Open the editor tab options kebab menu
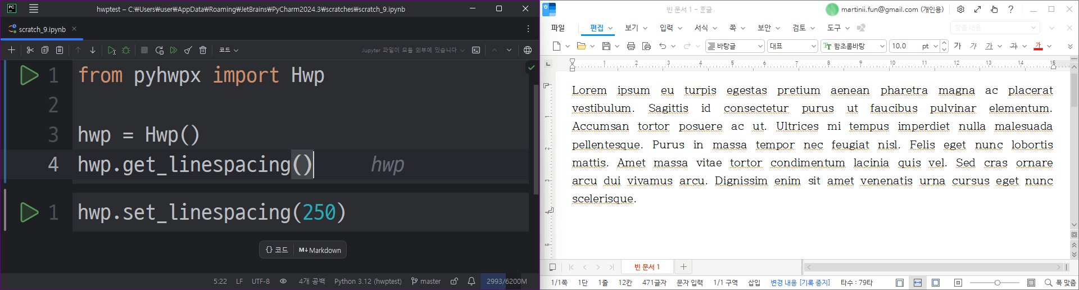This screenshot has width=1079, height=290. coord(528,29)
